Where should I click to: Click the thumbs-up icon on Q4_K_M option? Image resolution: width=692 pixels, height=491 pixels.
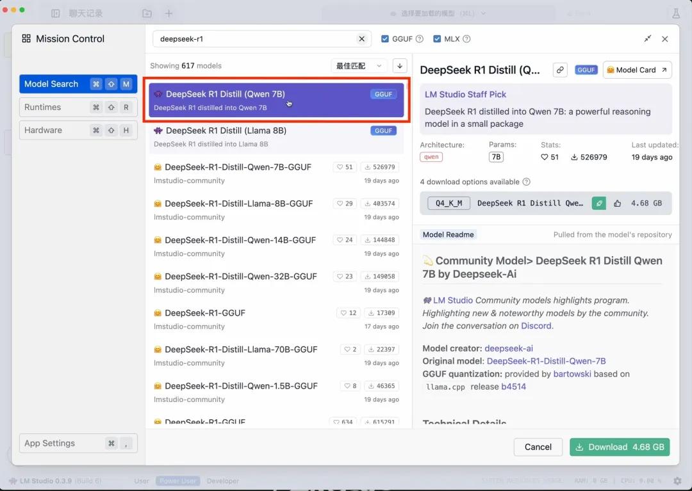pyautogui.click(x=618, y=203)
